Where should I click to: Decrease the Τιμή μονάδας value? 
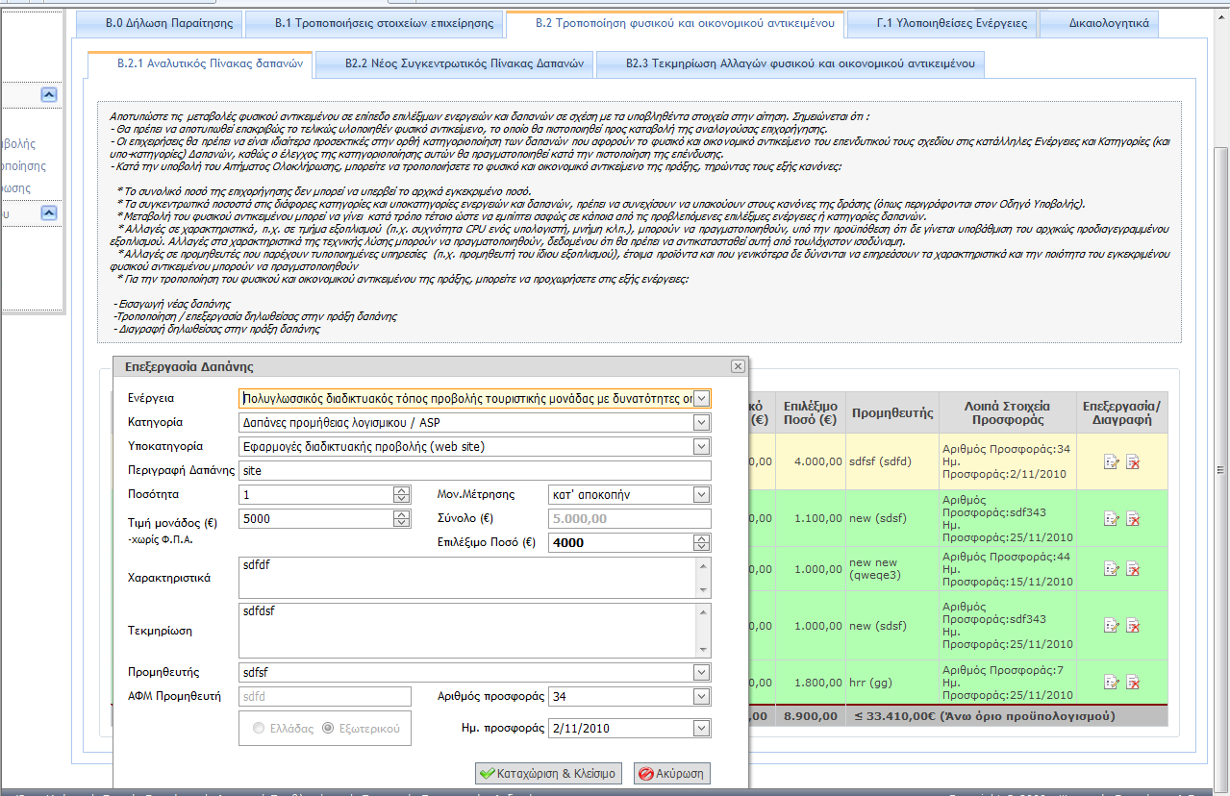click(403, 523)
